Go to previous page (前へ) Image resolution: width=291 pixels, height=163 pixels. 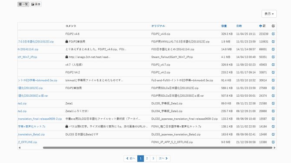point(130,158)
